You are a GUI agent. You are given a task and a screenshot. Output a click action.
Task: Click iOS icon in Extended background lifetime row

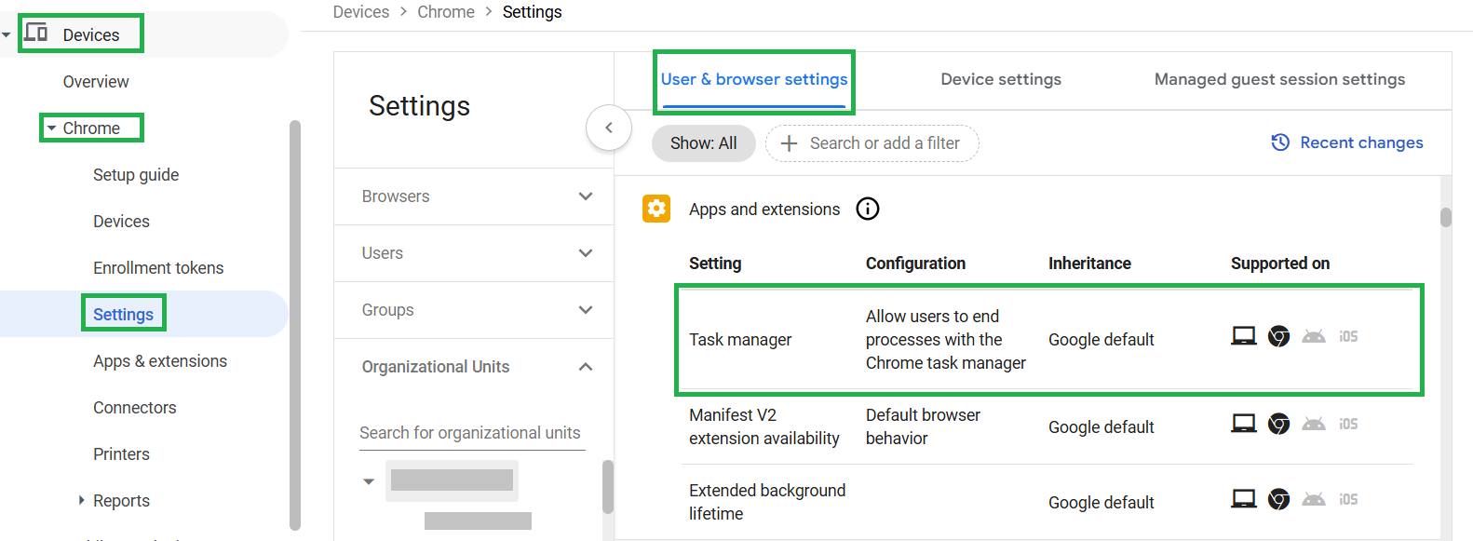click(x=1348, y=500)
